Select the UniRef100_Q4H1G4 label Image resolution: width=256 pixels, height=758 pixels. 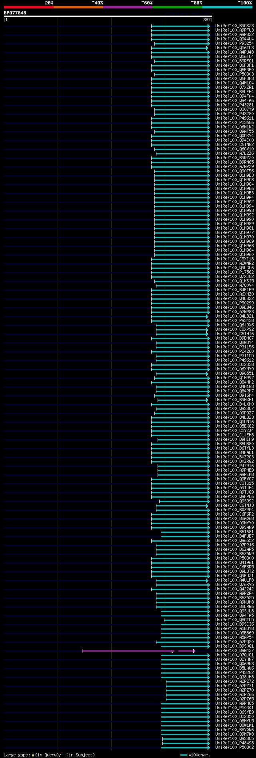tap(234, 83)
